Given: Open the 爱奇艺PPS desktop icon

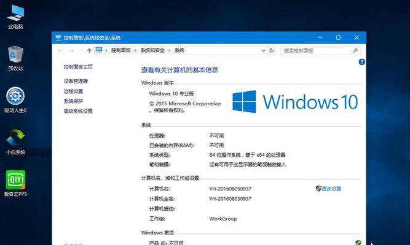Looking at the screenshot, I should click(x=15, y=183).
